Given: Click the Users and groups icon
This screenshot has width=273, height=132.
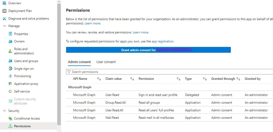Looking at the screenshot, I should tap(10, 61).
